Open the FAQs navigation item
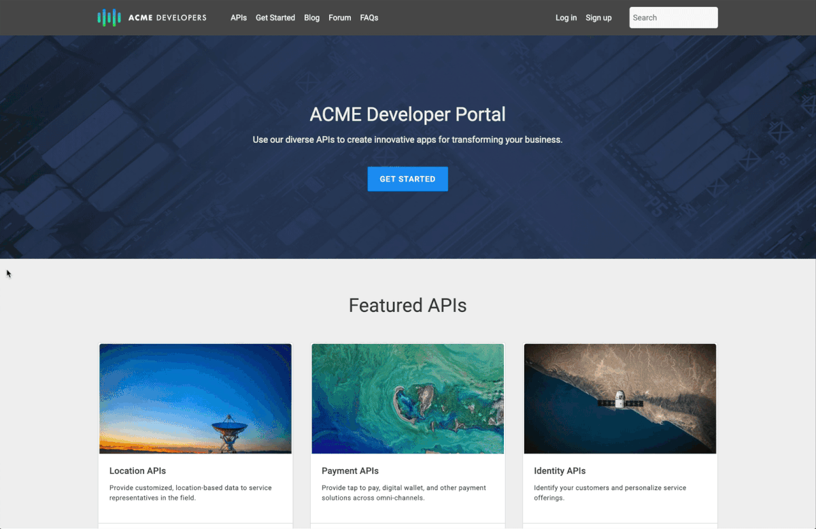 pyautogui.click(x=369, y=18)
